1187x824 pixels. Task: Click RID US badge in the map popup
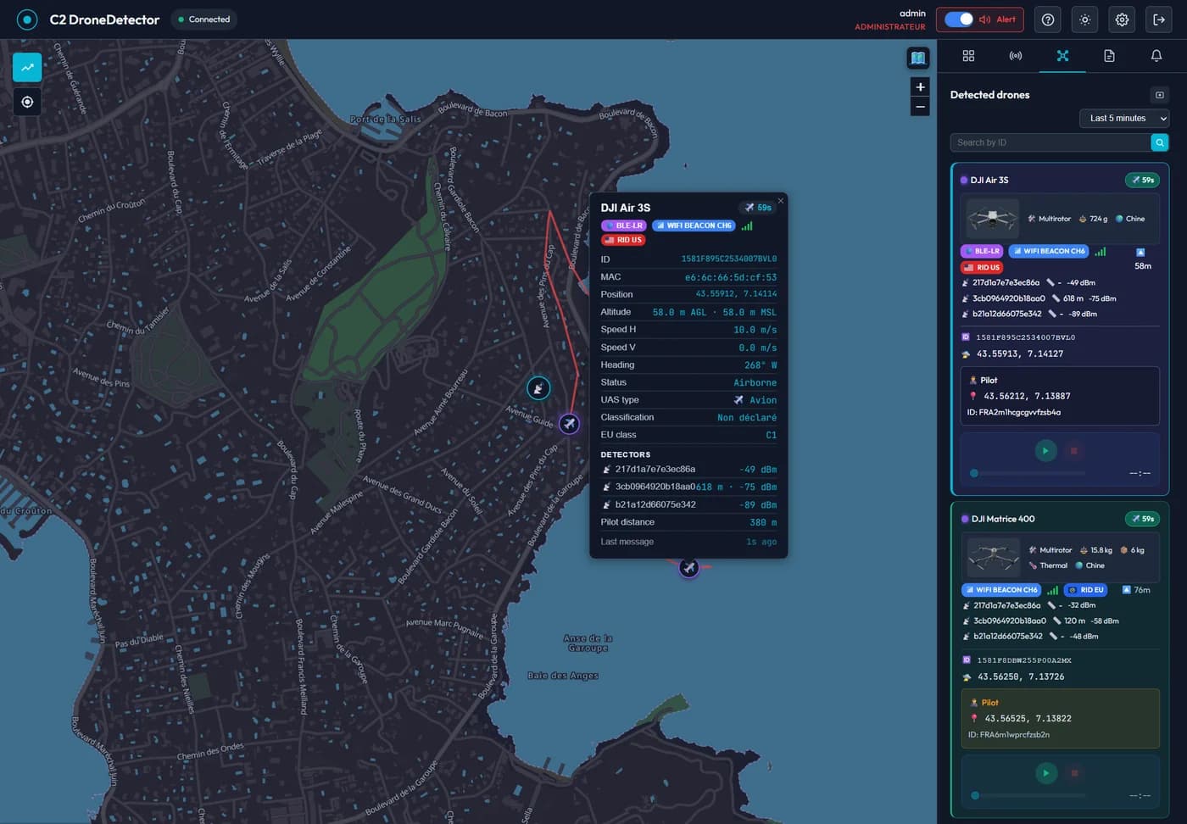(623, 240)
